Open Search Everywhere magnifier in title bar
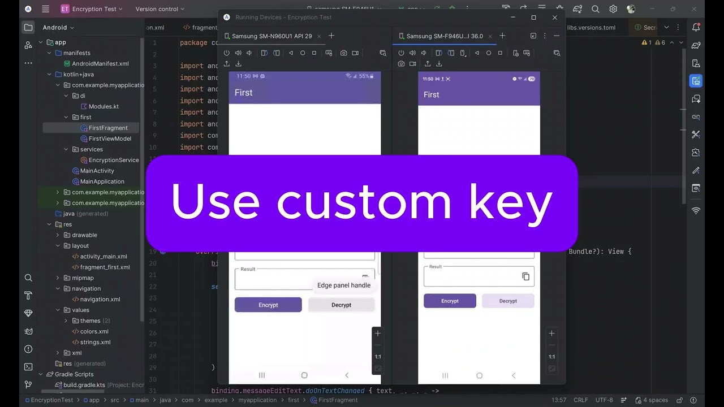Viewport: 724px width, 407px height. point(595,9)
